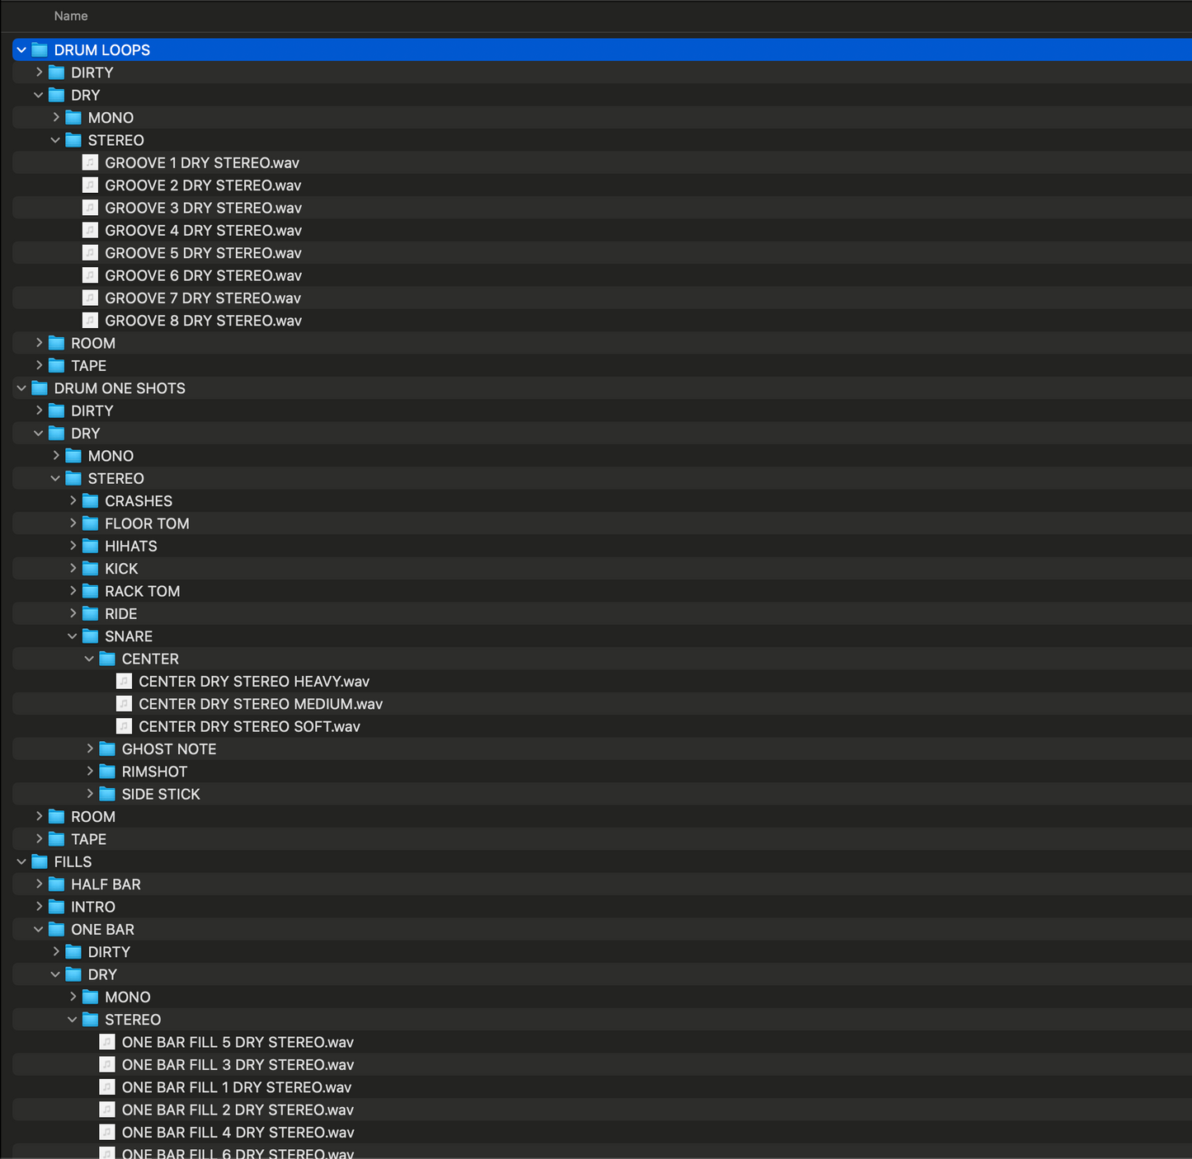Click the GROOVE 1 DRY STEREO.wav file icon
Screen dimensions: 1192x1159
click(x=90, y=163)
